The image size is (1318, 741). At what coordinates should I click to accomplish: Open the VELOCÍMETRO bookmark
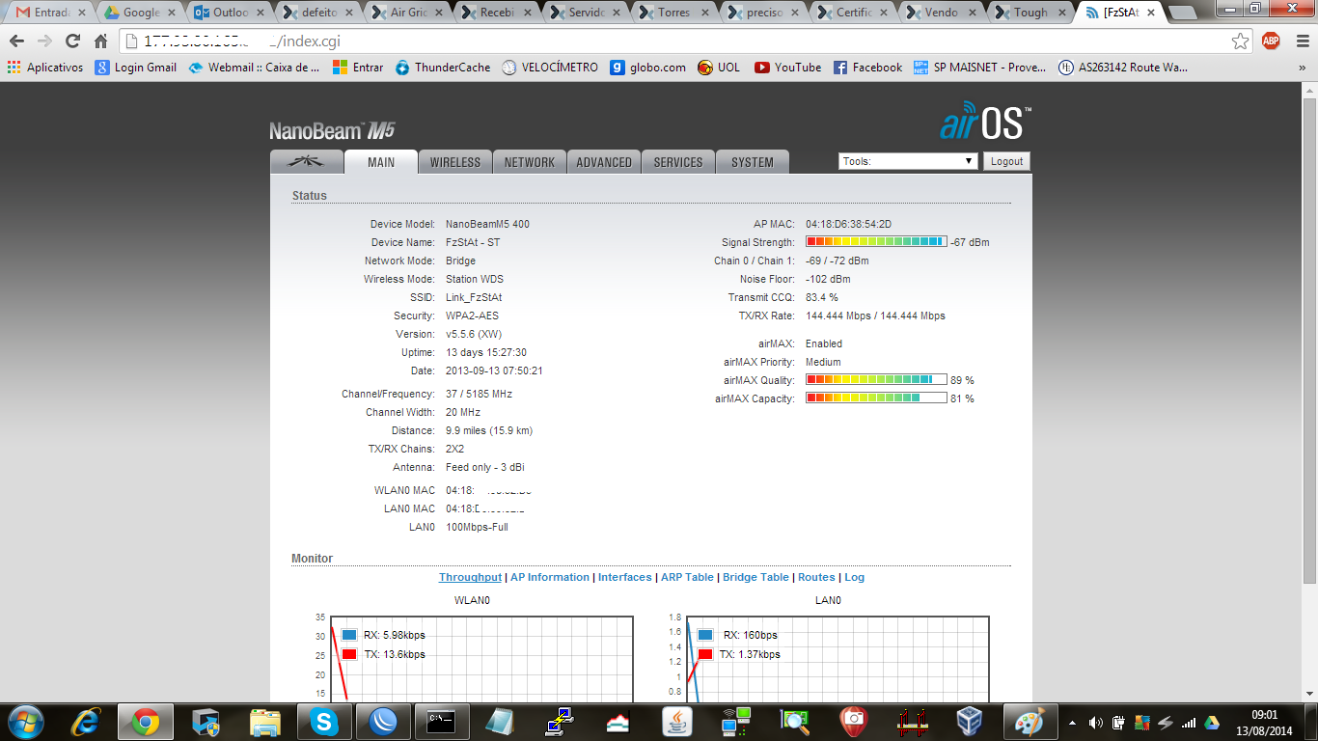[549, 68]
